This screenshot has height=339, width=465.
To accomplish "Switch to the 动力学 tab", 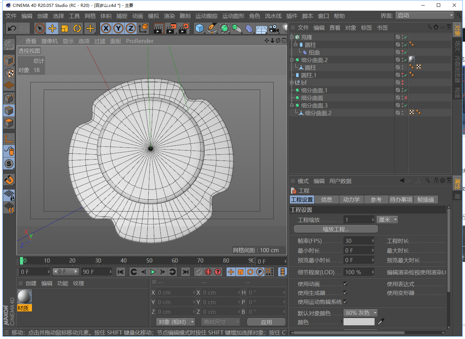I will click(x=351, y=199).
